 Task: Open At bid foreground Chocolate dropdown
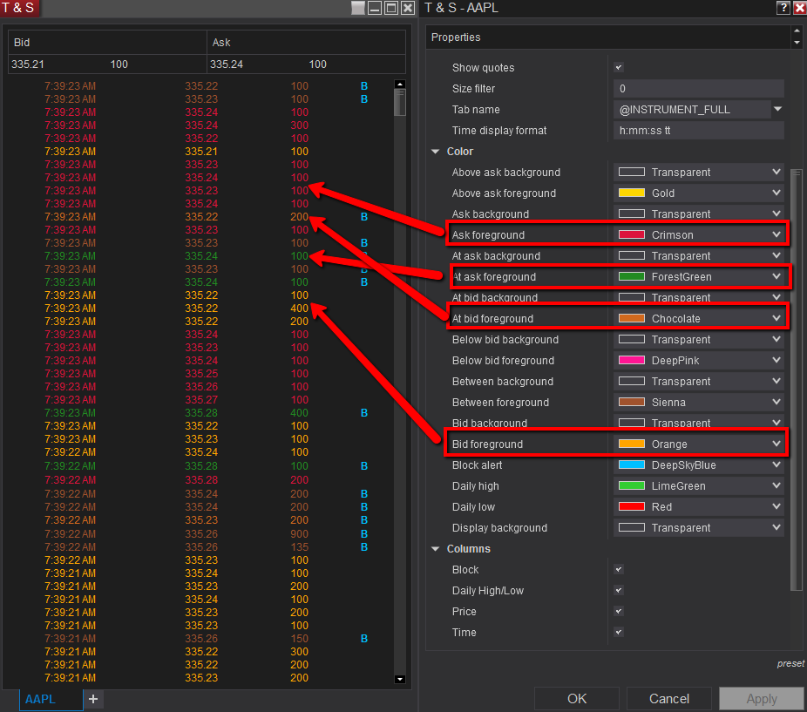coord(699,319)
